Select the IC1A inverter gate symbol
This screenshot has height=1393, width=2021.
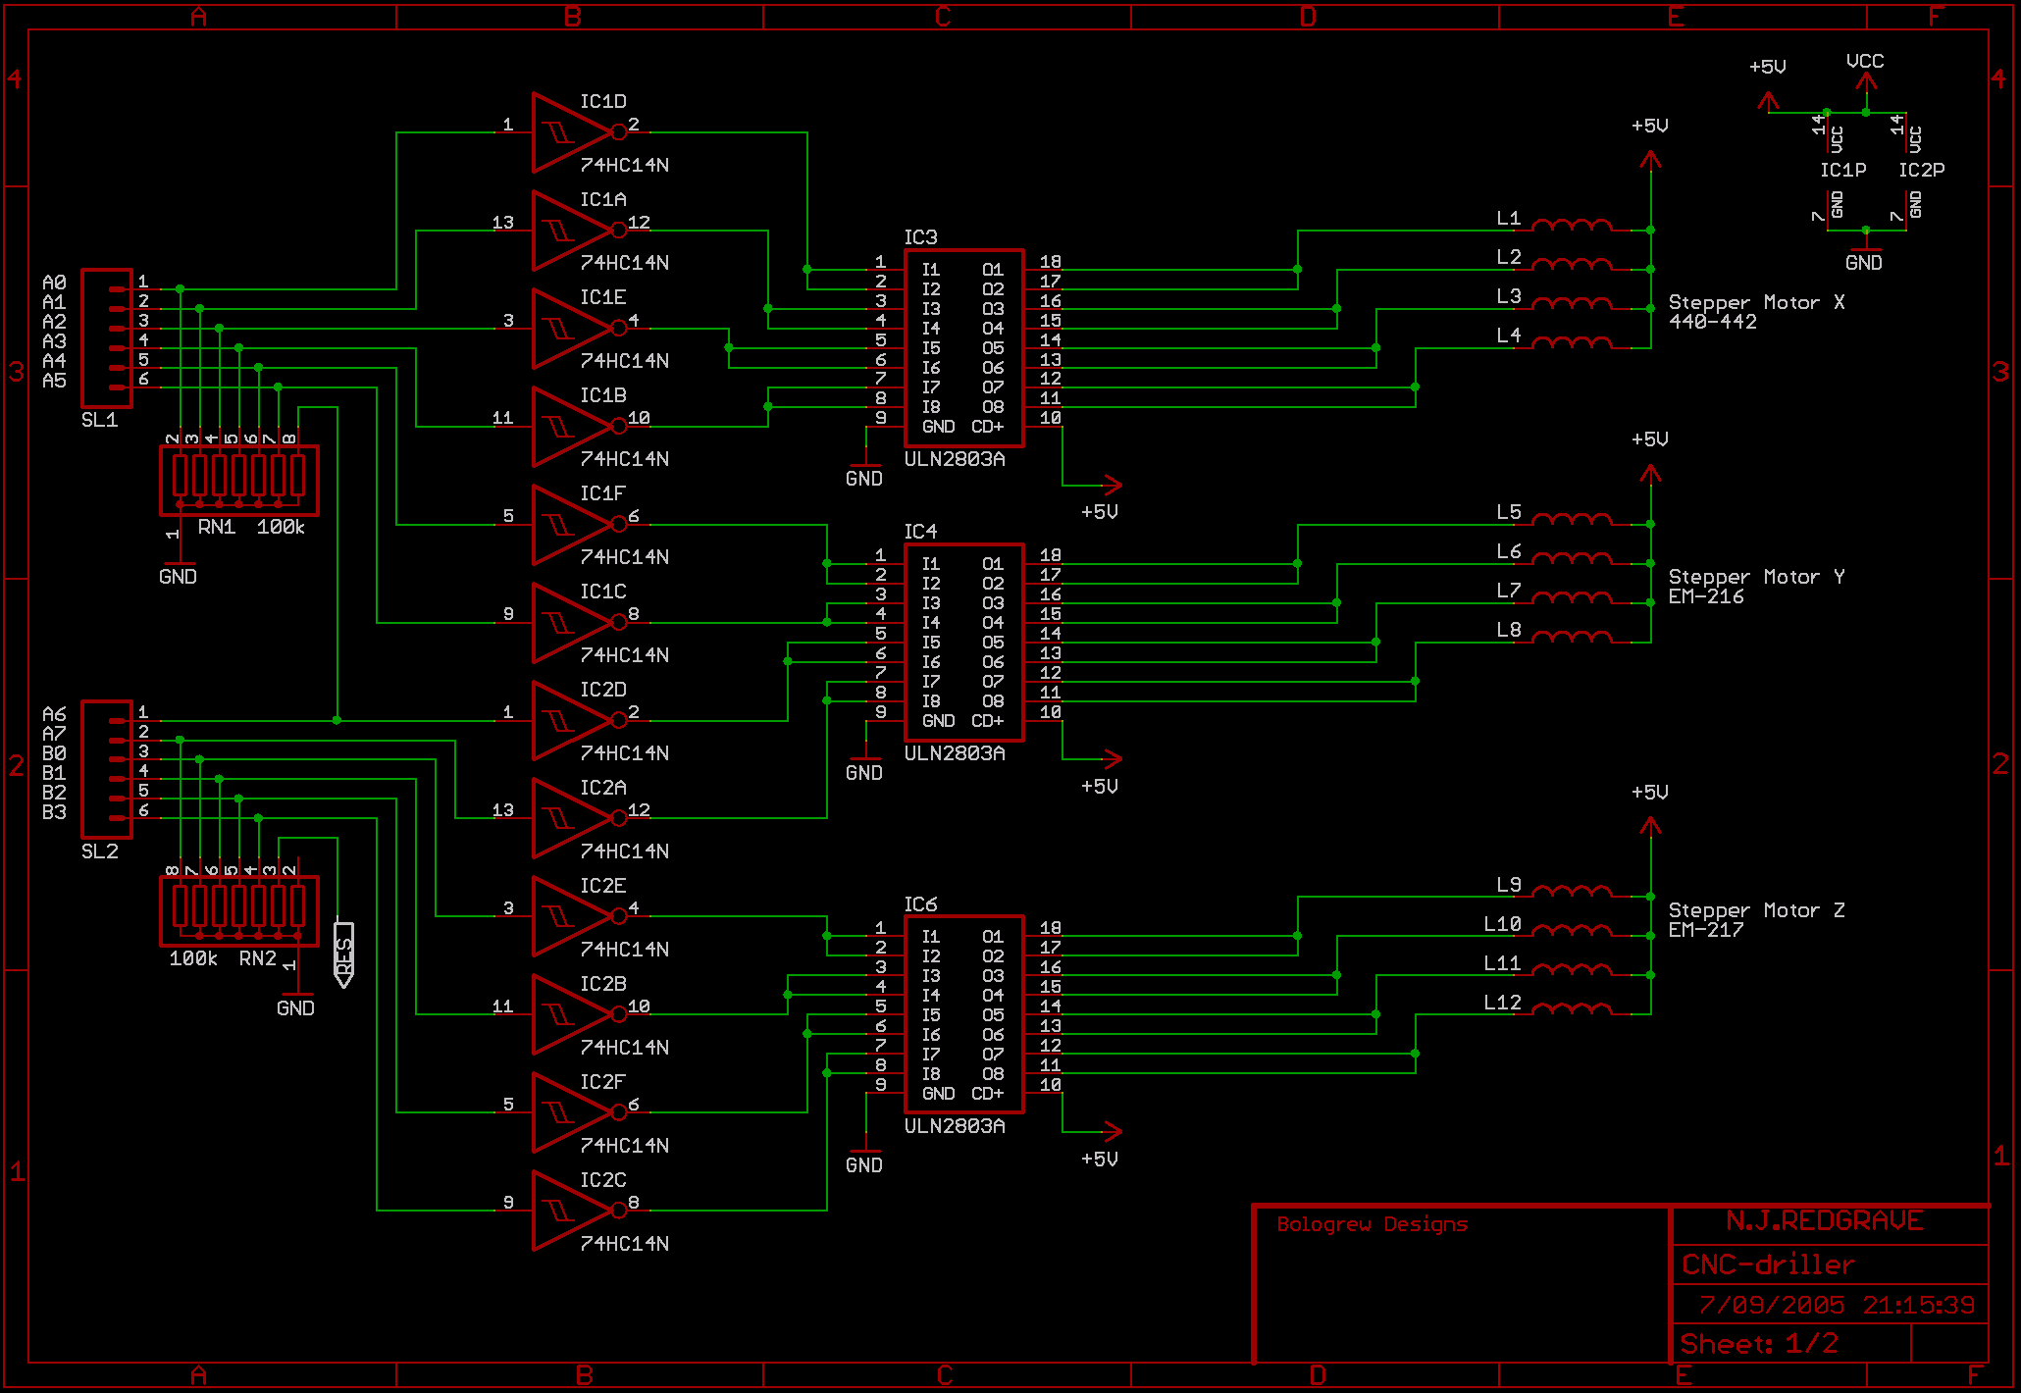click(x=579, y=231)
